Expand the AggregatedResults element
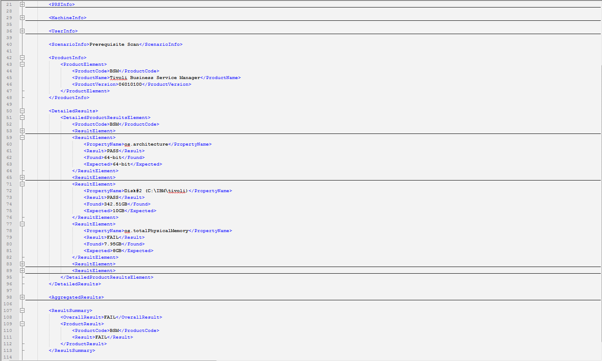This screenshot has height=361, width=602. (22, 297)
